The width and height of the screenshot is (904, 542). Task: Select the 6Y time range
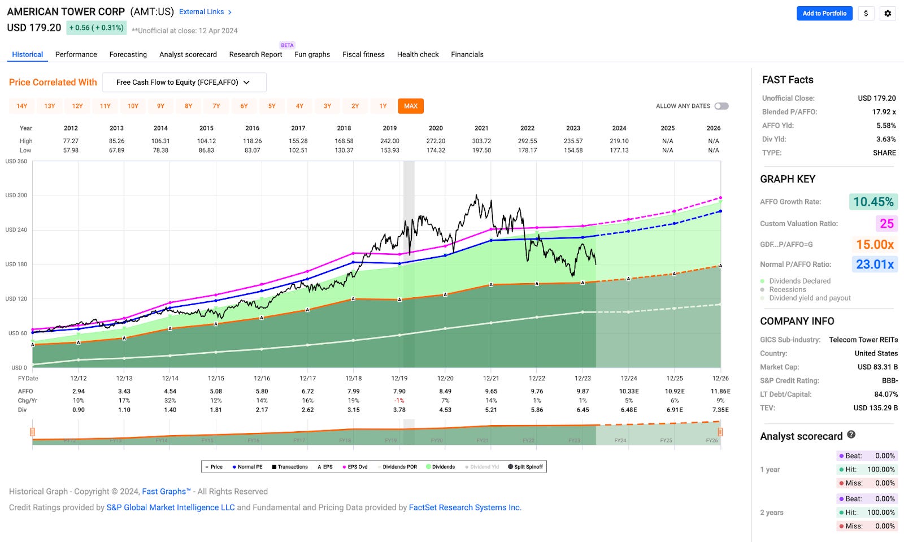[244, 106]
